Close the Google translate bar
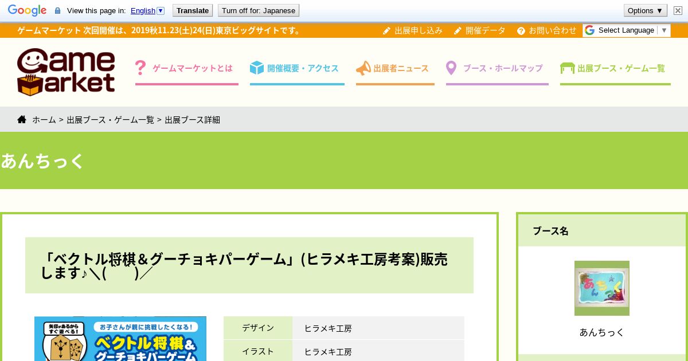 point(678,10)
